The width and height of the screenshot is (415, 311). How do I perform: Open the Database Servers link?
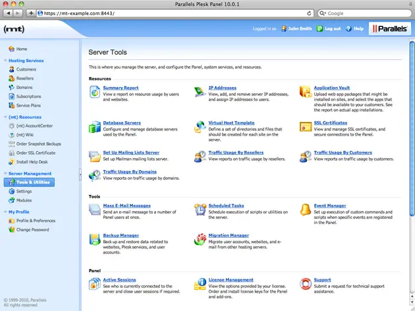(122, 123)
